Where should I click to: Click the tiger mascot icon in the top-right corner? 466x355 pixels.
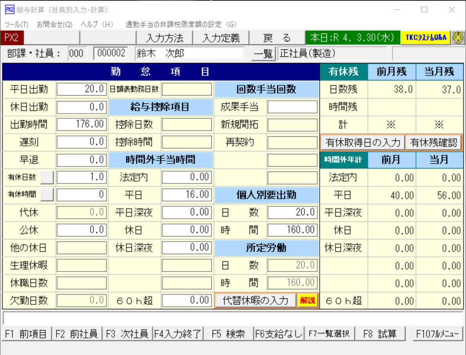(x=458, y=38)
